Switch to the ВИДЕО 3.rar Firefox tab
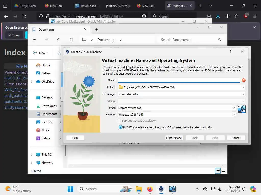 coord(25,6)
